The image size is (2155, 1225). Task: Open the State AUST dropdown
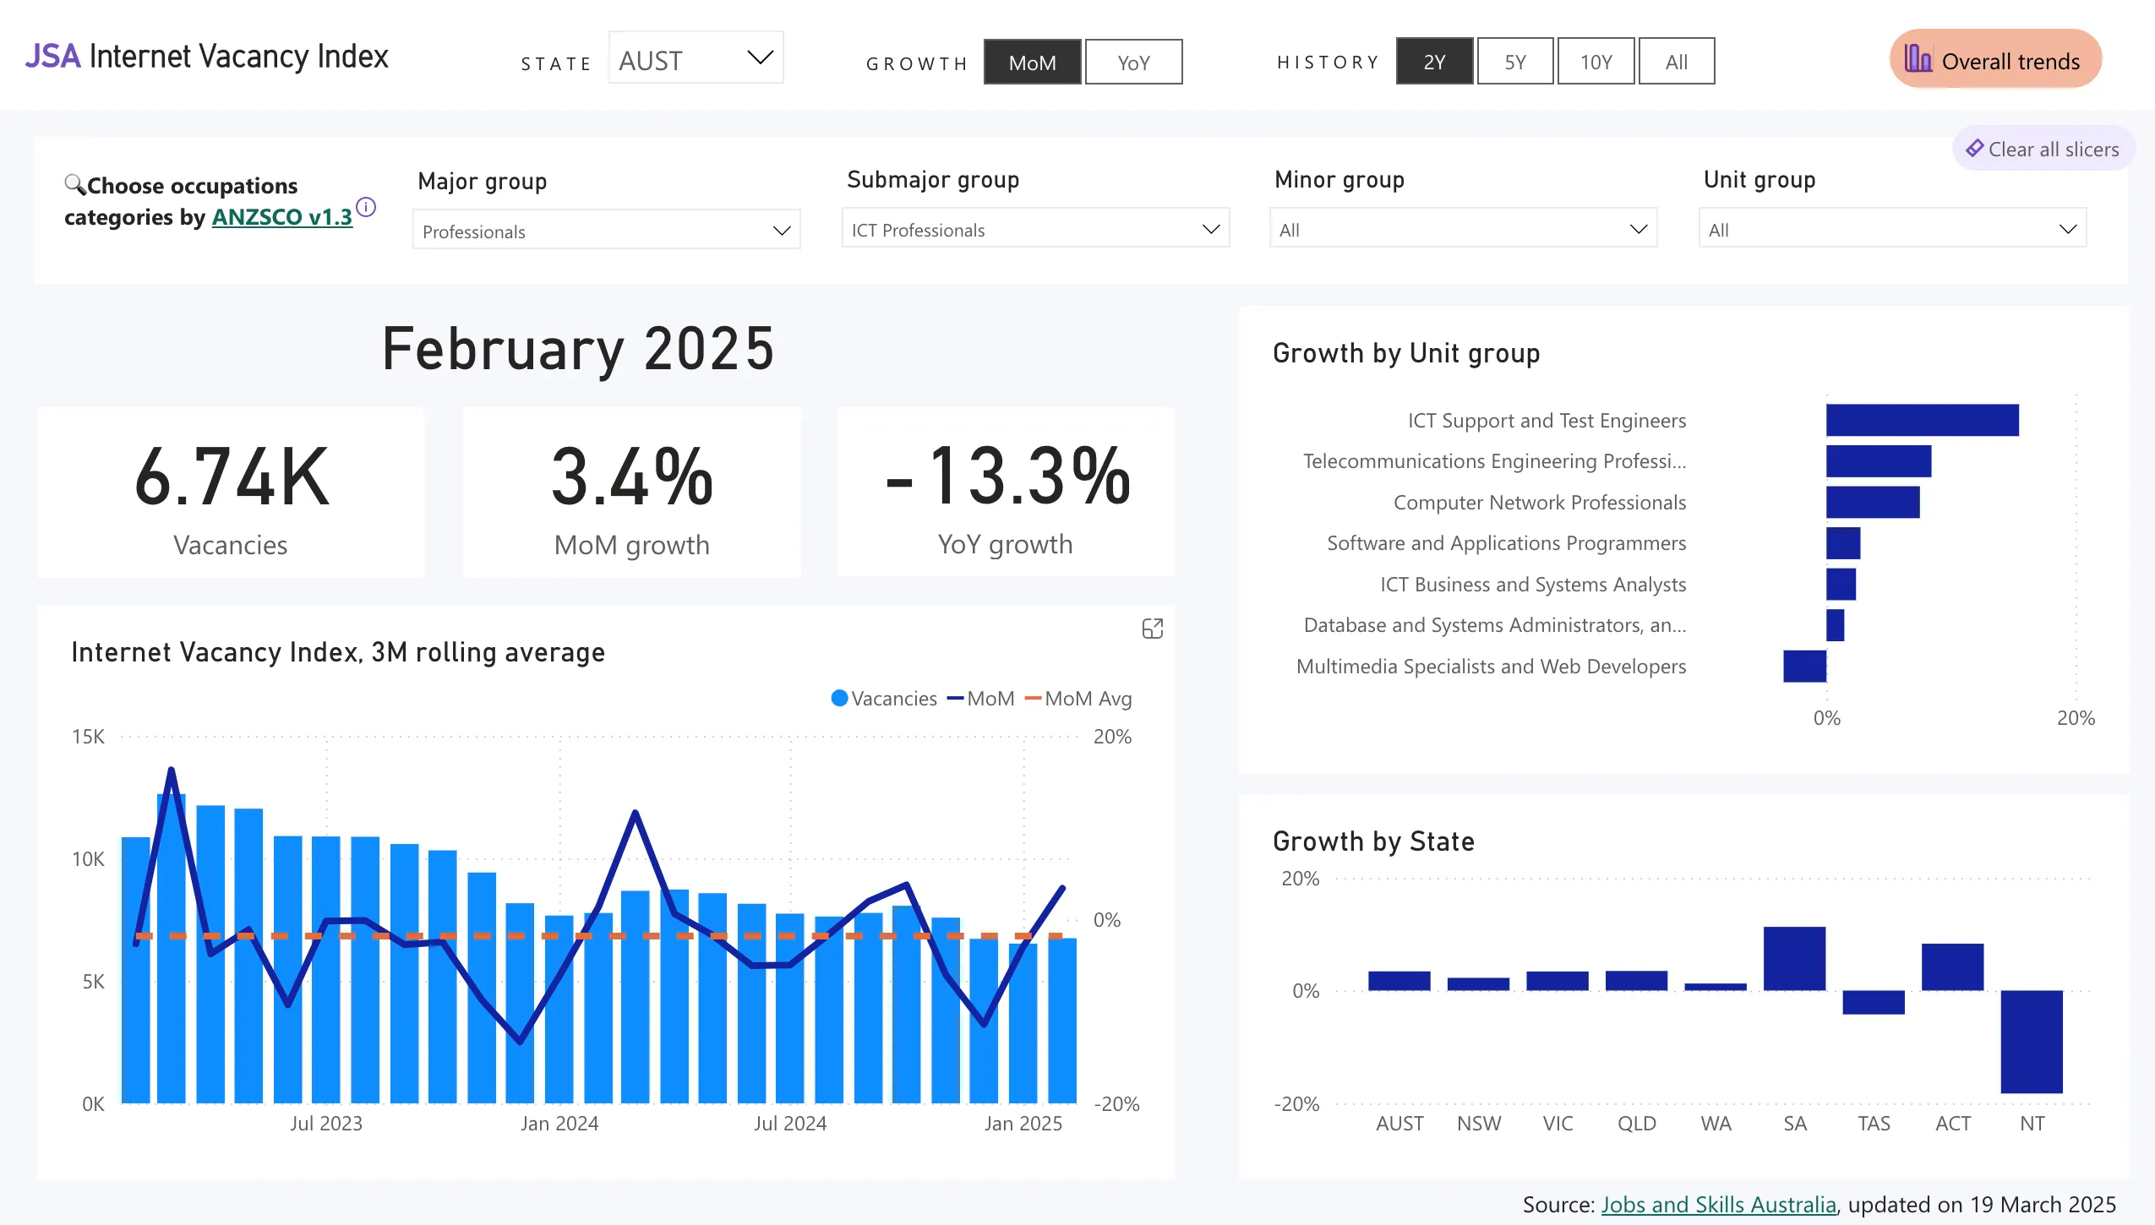pyautogui.click(x=696, y=58)
